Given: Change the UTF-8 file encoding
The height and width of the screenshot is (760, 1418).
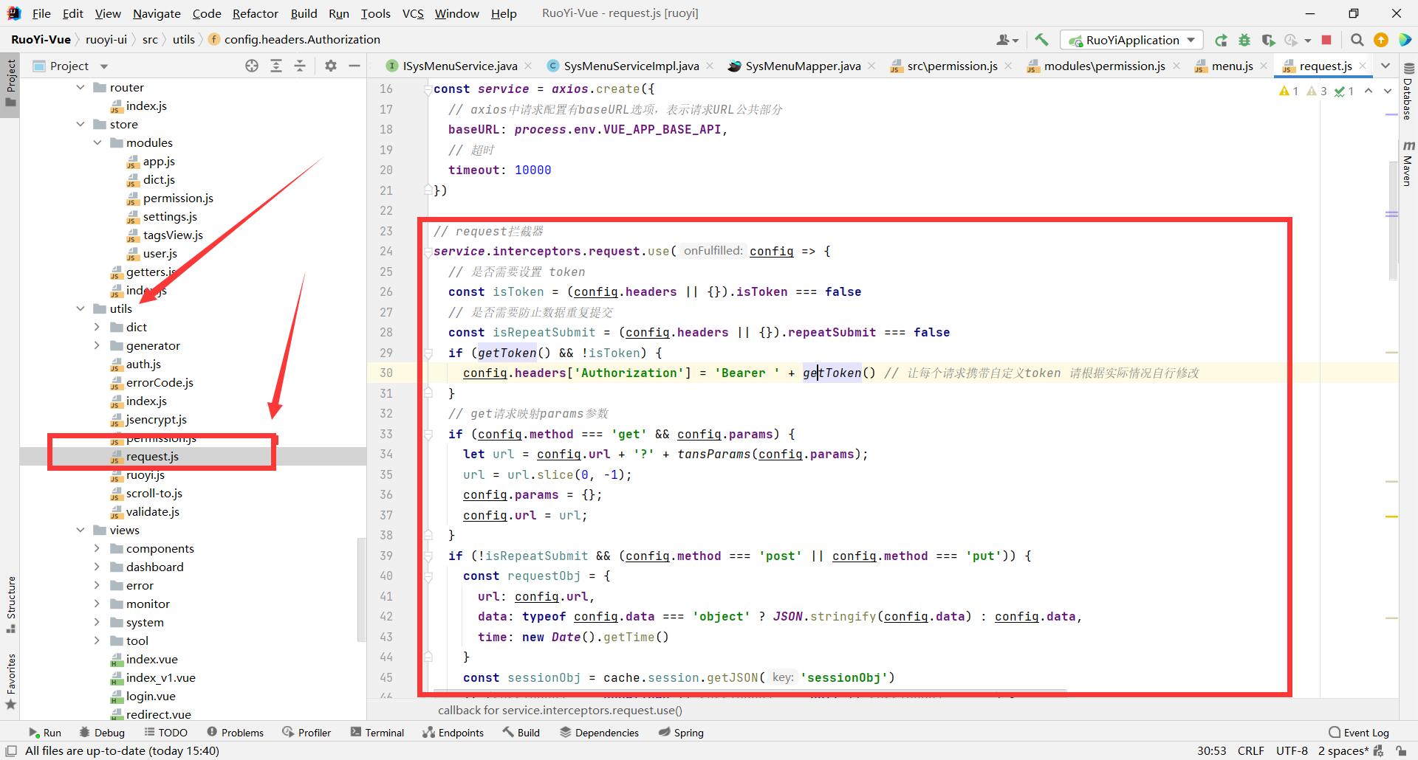Looking at the screenshot, I should click(1292, 751).
